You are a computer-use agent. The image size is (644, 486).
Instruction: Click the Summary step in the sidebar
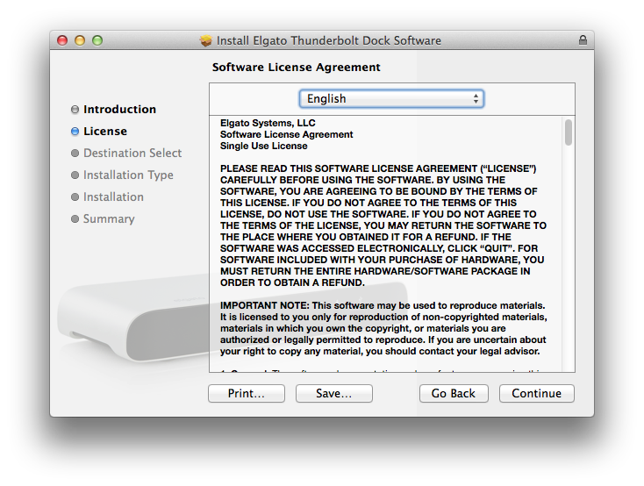109,219
